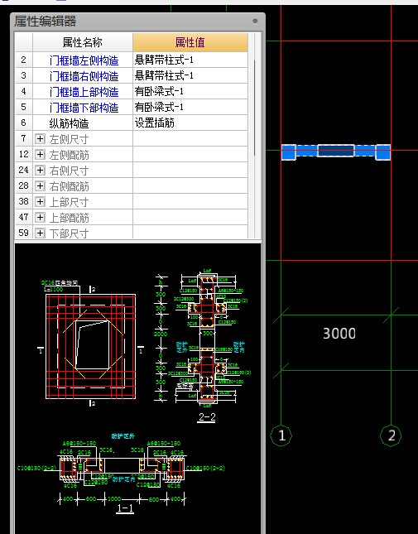Select the row number 6 header
Viewport: 418px width, 534px height.
[24, 123]
